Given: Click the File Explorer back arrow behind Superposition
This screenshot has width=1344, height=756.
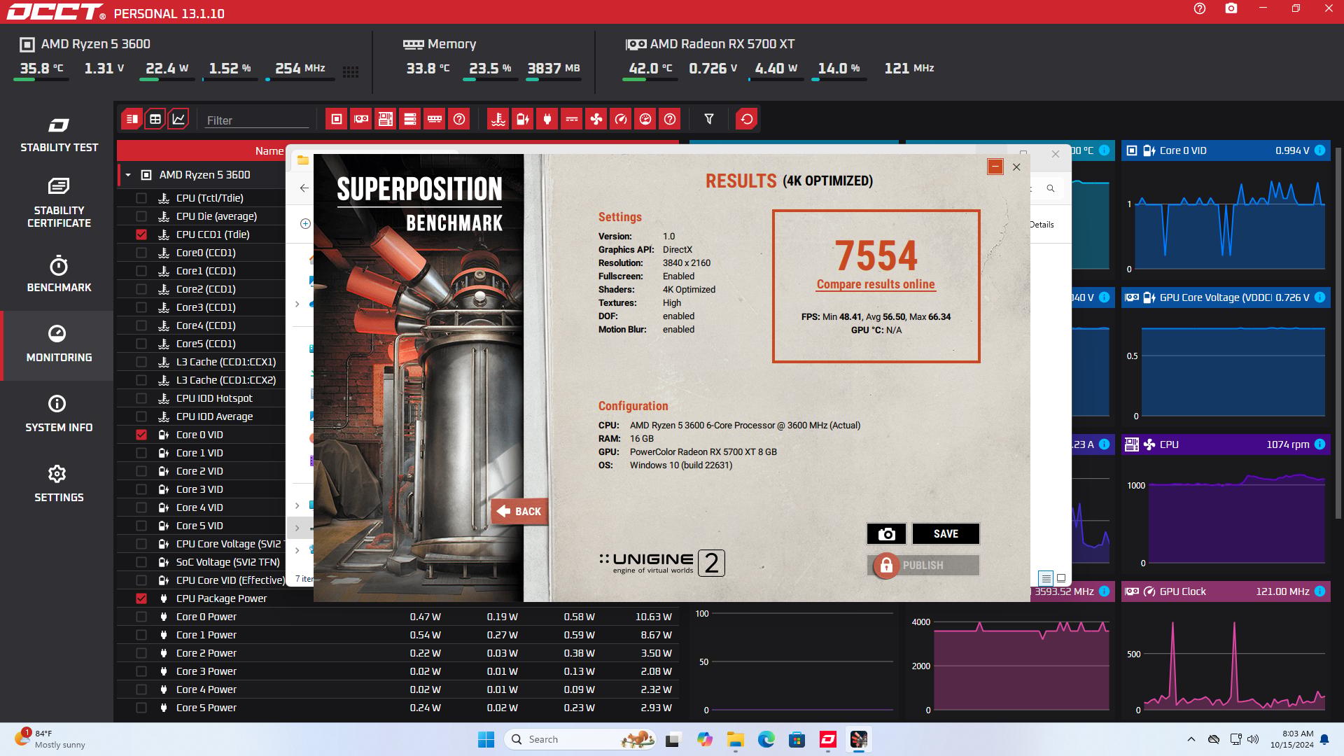Looking at the screenshot, I should click(x=304, y=188).
